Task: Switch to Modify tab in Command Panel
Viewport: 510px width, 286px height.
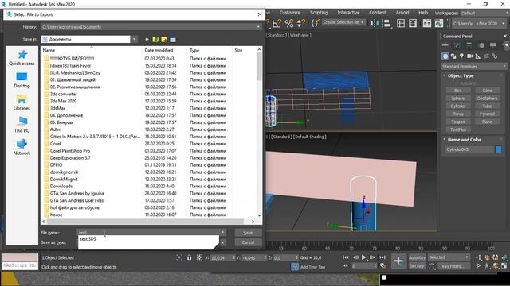Action: coord(457,45)
